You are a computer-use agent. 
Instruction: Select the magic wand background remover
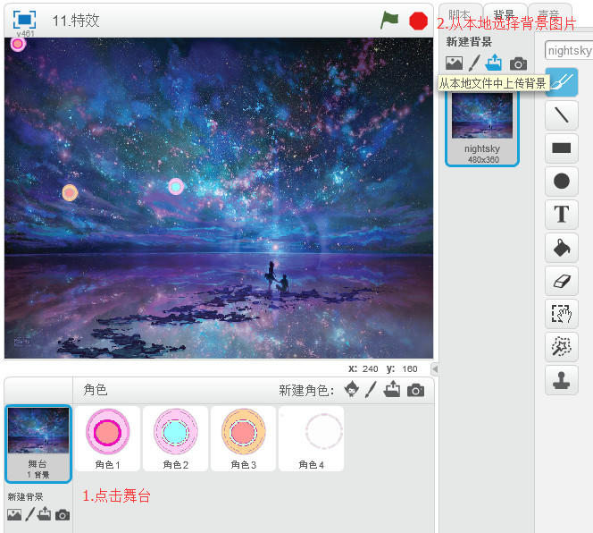(x=562, y=347)
